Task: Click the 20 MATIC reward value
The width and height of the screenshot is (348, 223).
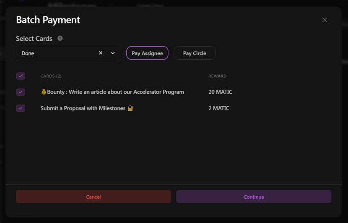Action: pyautogui.click(x=220, y=92)
